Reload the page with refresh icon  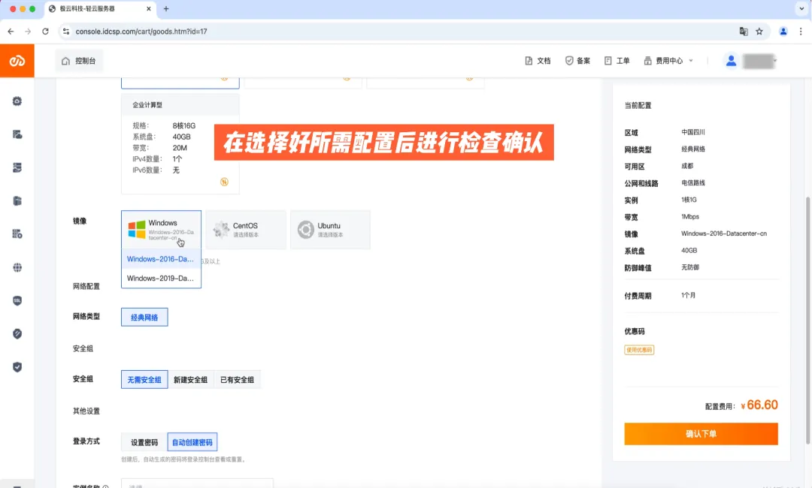pyautogui.click(x=46, y=32)
